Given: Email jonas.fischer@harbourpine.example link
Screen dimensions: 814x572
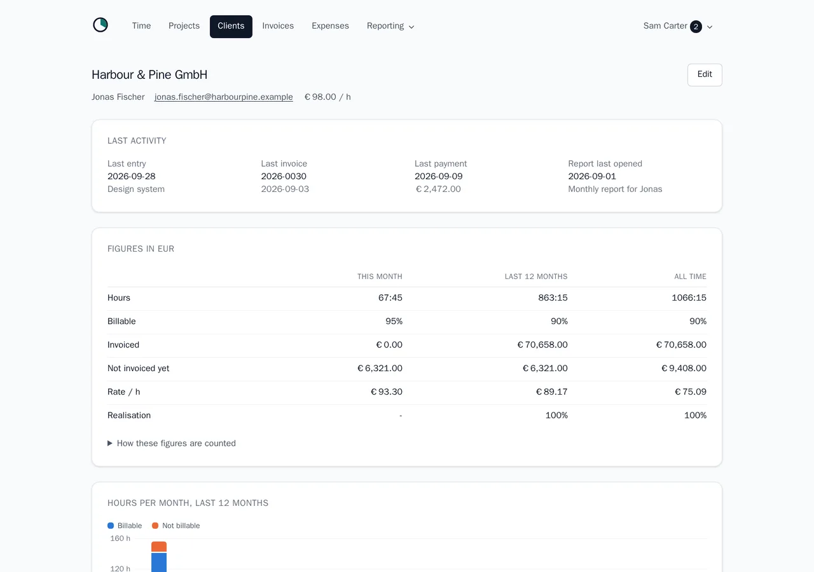Looking at the screenshot, I should pyautogui.click(x=224, y=97).
